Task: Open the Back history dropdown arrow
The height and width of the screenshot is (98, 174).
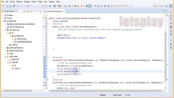Action: pyautogui.click(x=127, y=6)
